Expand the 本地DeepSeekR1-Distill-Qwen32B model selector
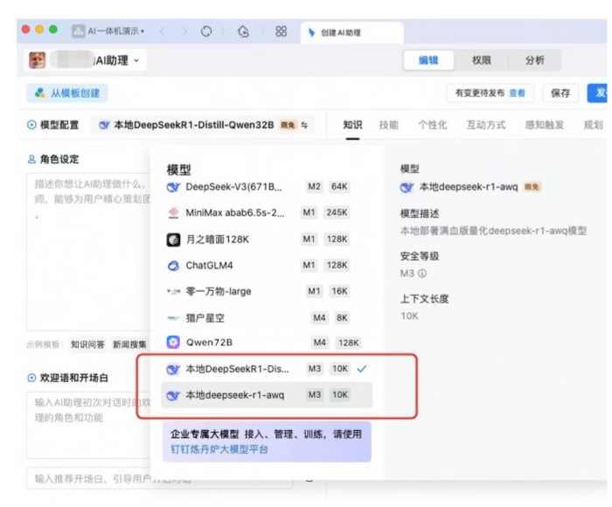 pos(203,125)
